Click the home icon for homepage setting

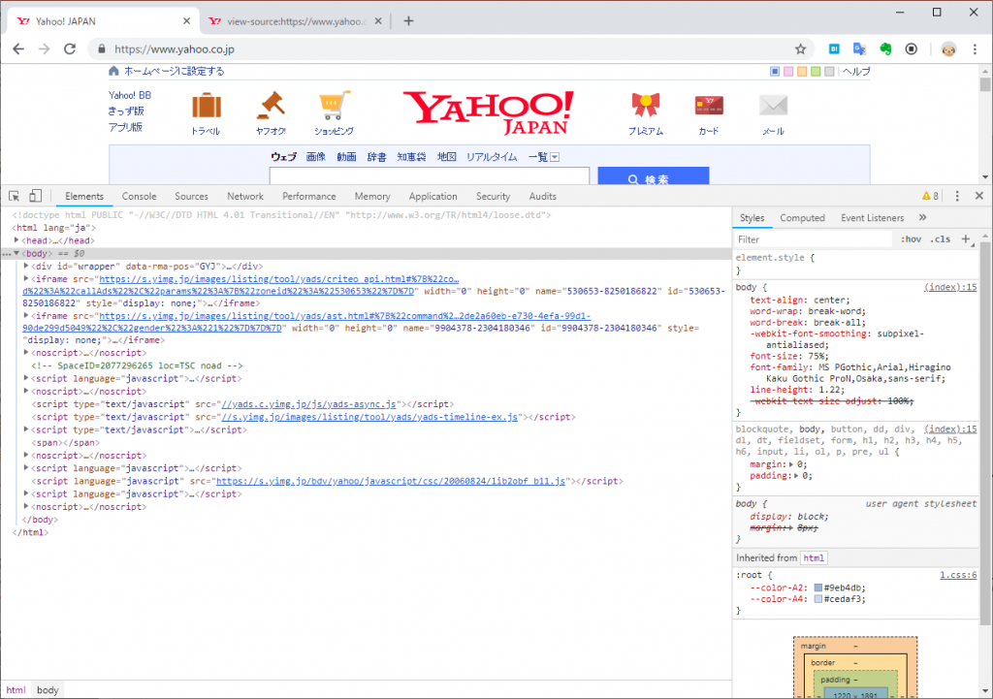coord(113,71)
